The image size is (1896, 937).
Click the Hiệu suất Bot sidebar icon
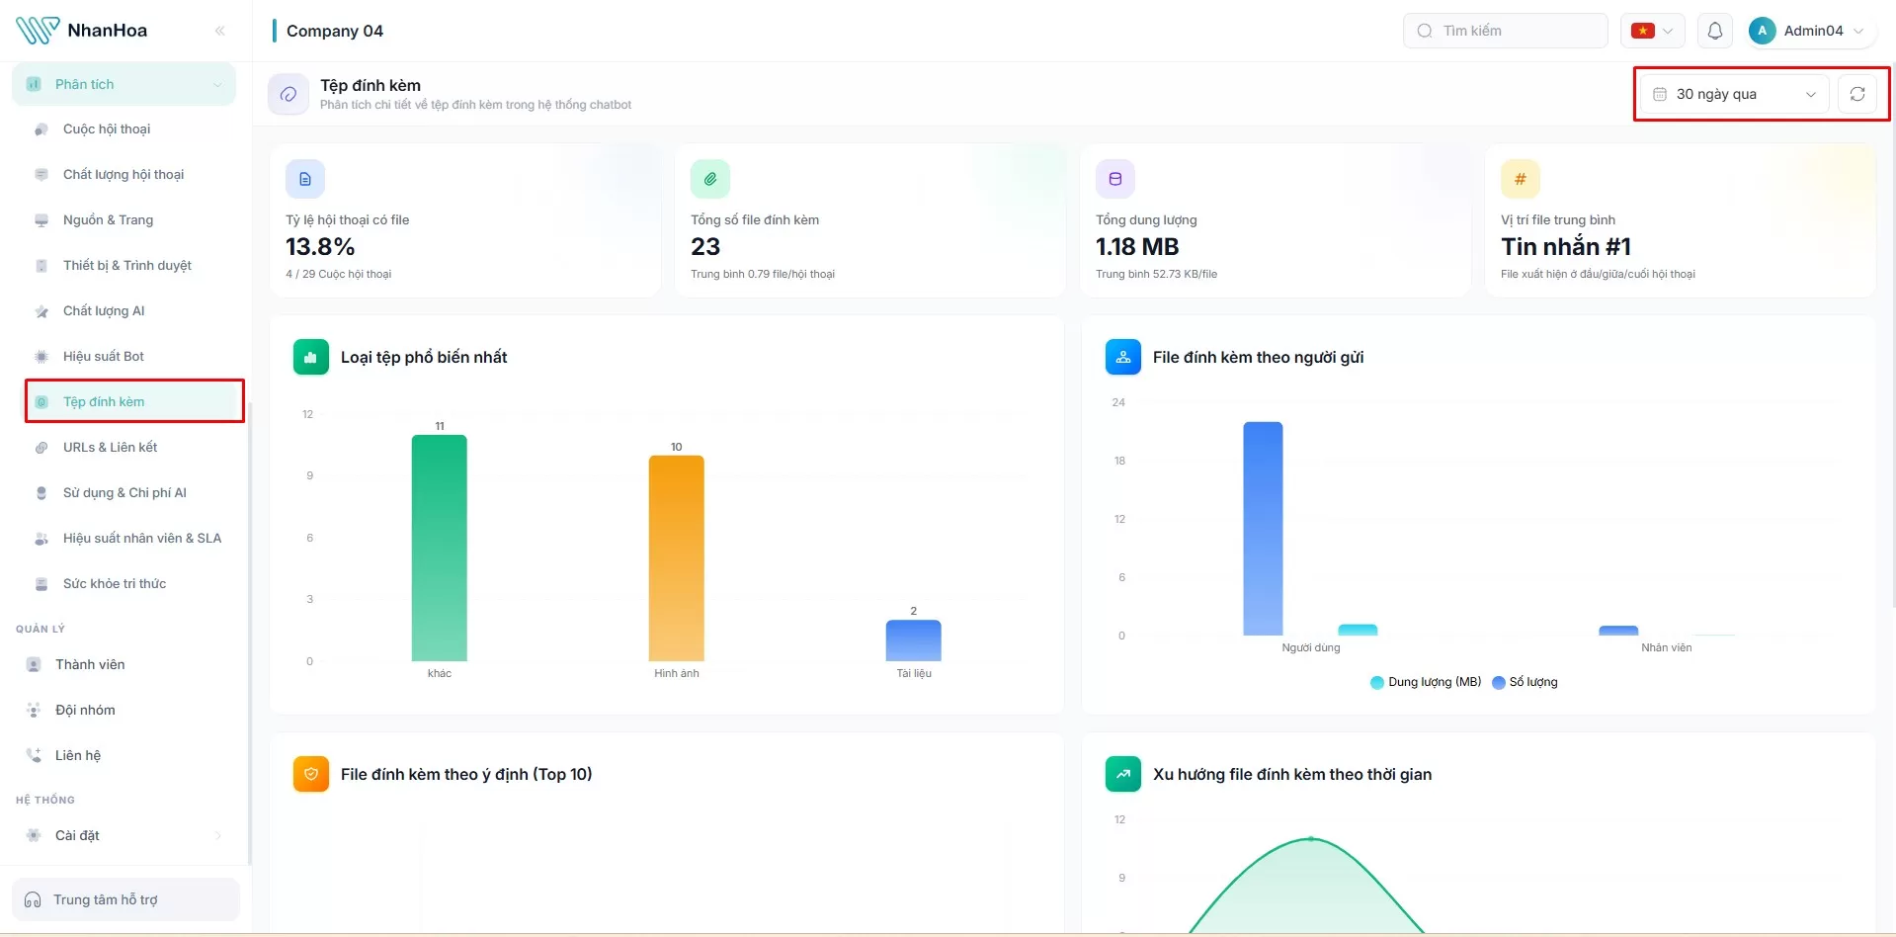coord(41,357)
